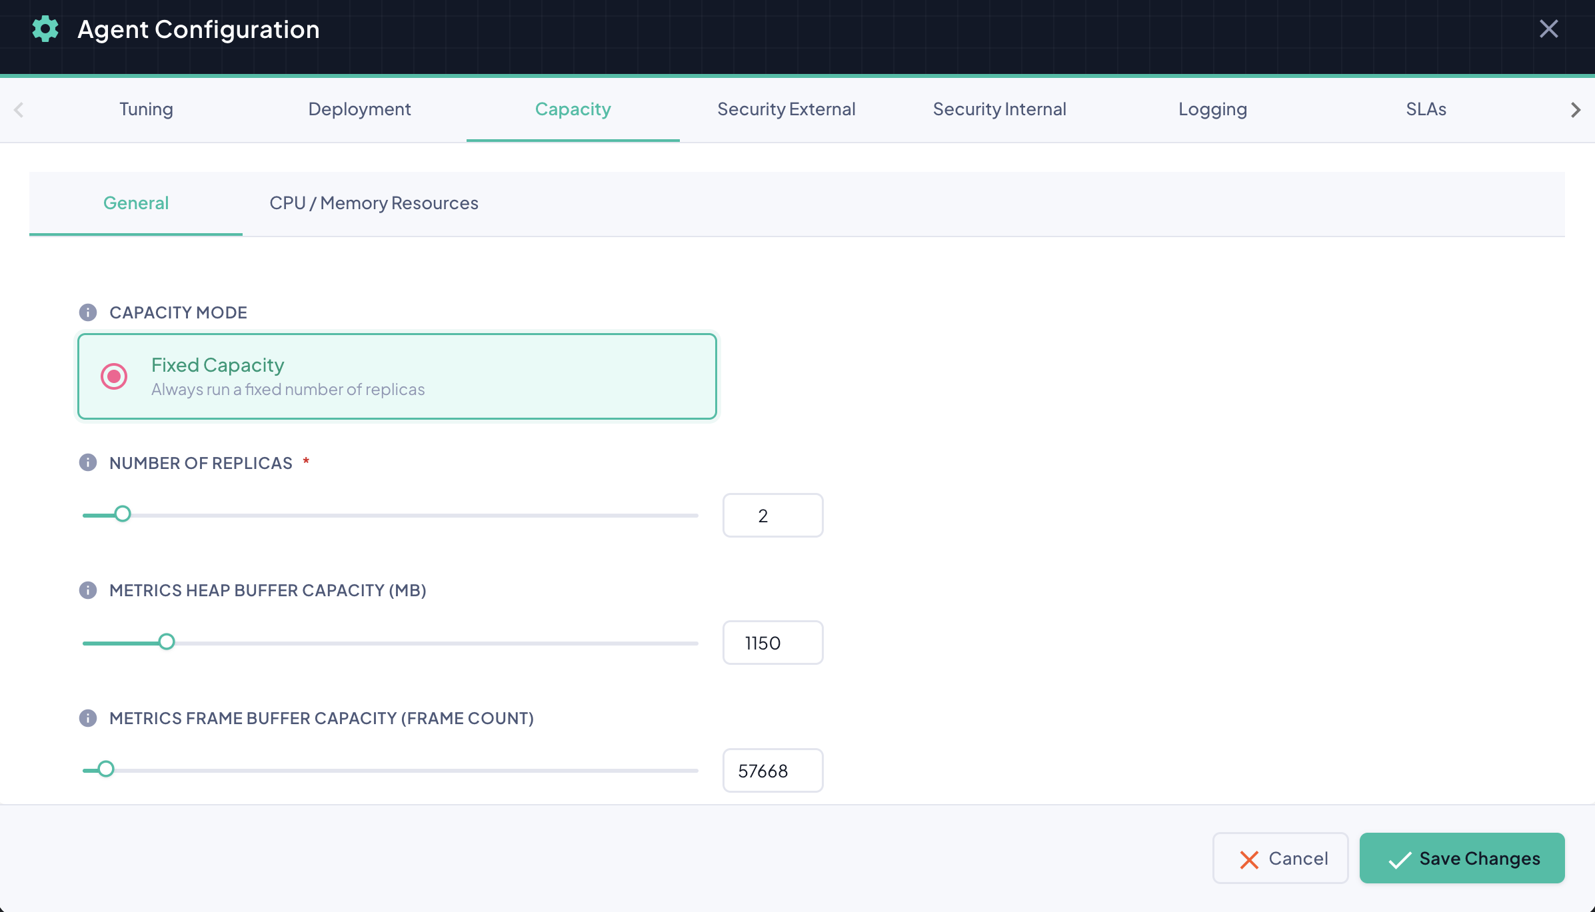Cancel the configuration changes
1595x912 pixels.
click(x=1280, y=858)
